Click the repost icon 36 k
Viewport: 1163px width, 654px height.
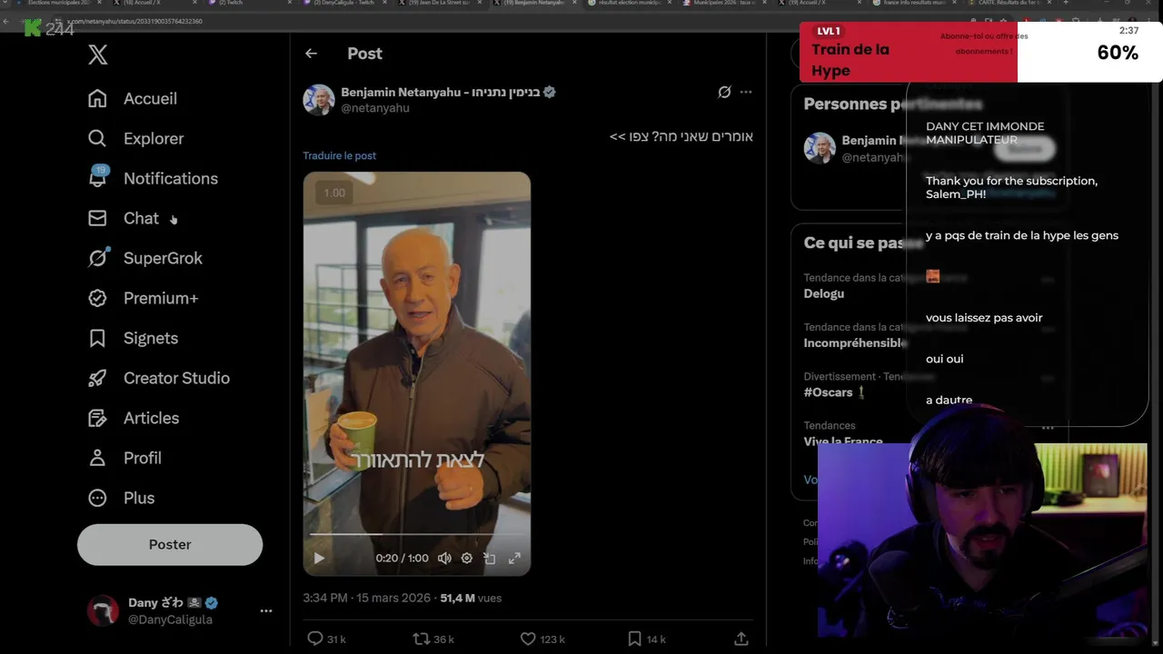pyautogui.click(x=422, y=639)
